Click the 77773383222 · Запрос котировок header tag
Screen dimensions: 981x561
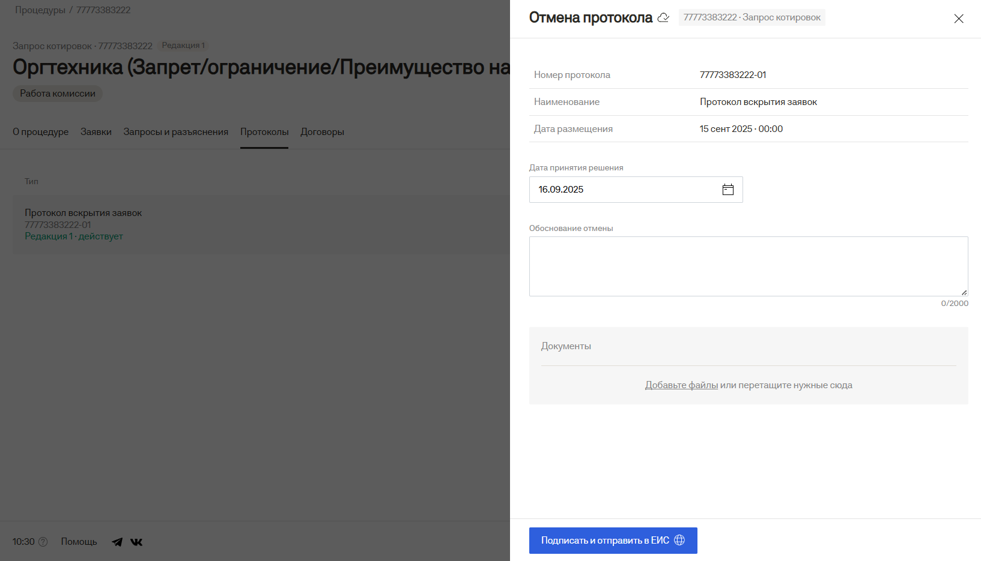[x=752, y=17]
